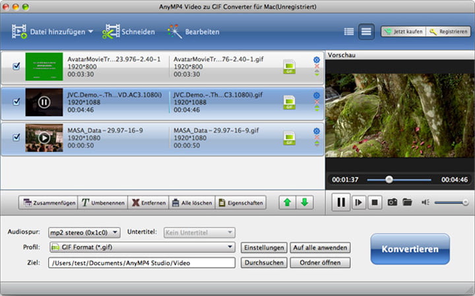Remove MASA_Data with its red X
Viewport: 475px width, 296px height.
point(317,137)
